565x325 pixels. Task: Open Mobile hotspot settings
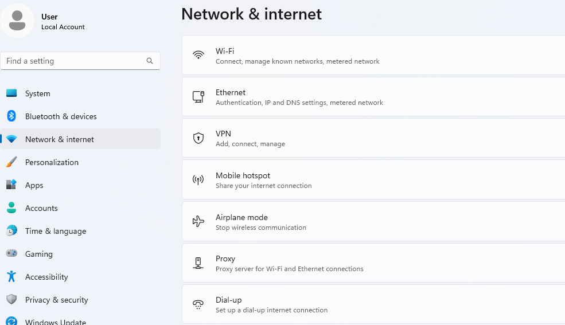pyautogui.click(x=373, y=180)
